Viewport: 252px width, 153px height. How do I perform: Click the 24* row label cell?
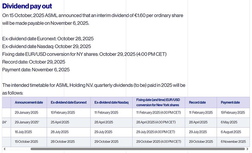(x=6, y=122)
